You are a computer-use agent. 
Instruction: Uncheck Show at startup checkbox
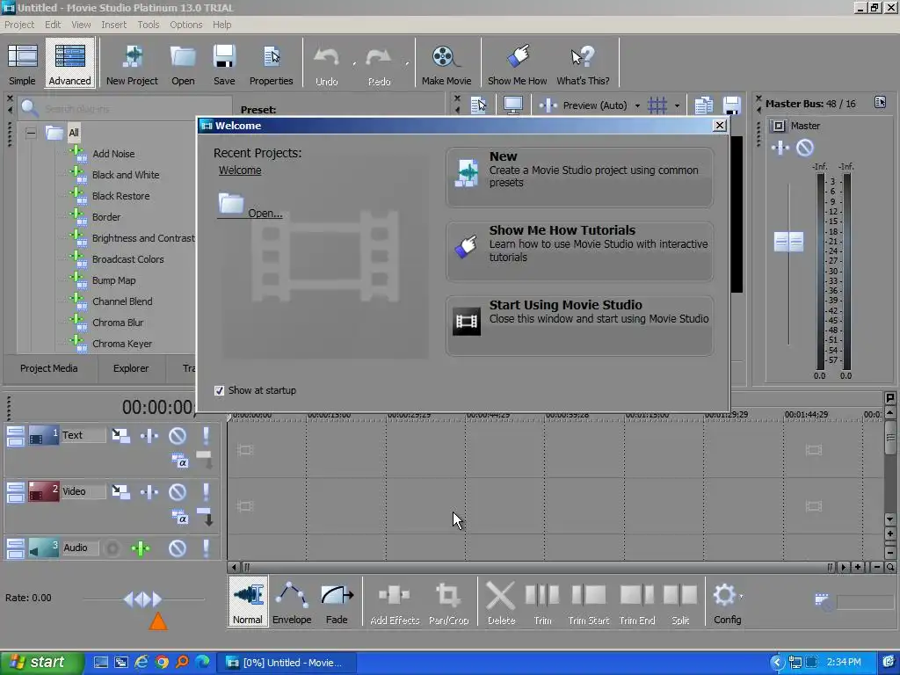(x=219, y=391)
